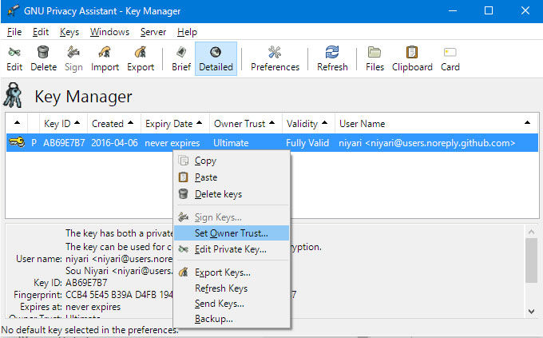Click the Sou Niyari user name line

[119, 270]
